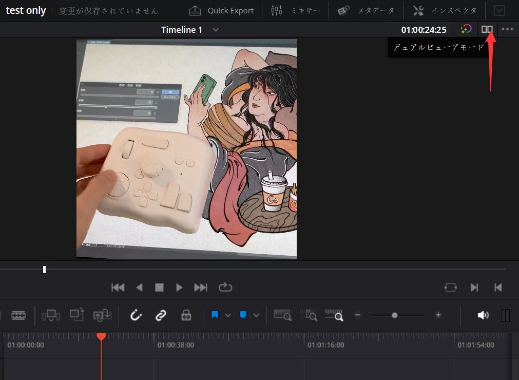Image resolution: width=519 pixels, height=380 pixels.
Task: Click the detail zoom icon
Action: [309, 315]
